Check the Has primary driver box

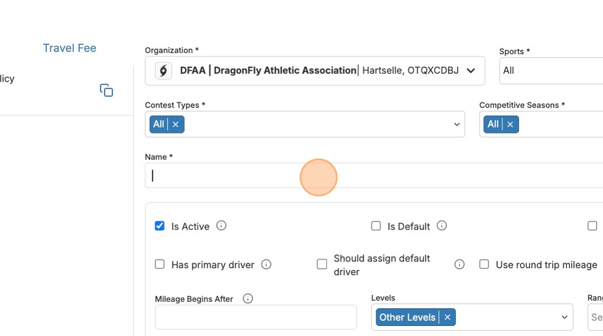click(160, 265)
